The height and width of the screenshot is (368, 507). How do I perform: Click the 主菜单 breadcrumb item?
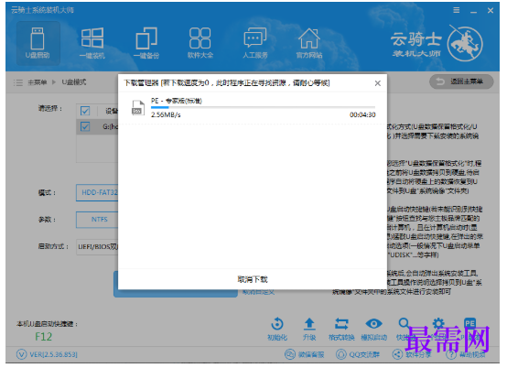tap(38, 82)
